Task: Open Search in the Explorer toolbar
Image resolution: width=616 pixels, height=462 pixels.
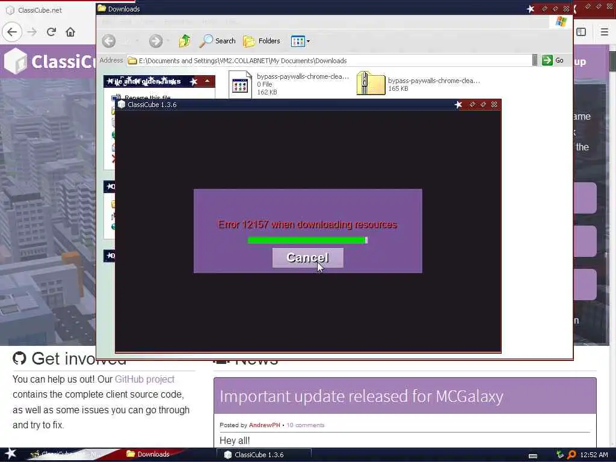Action: coord(217,41)
